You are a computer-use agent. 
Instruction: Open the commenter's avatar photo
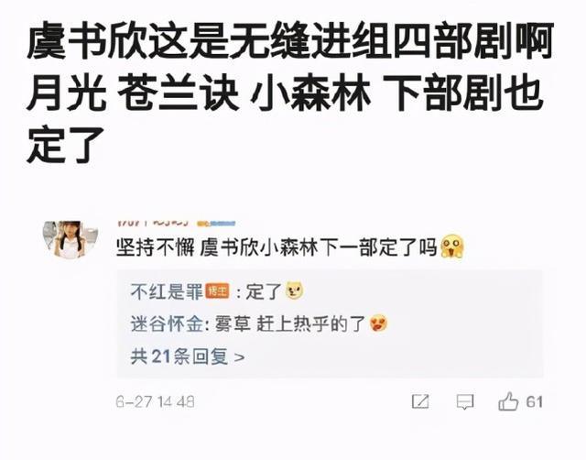pyautogui.click(x=71, y=239)
